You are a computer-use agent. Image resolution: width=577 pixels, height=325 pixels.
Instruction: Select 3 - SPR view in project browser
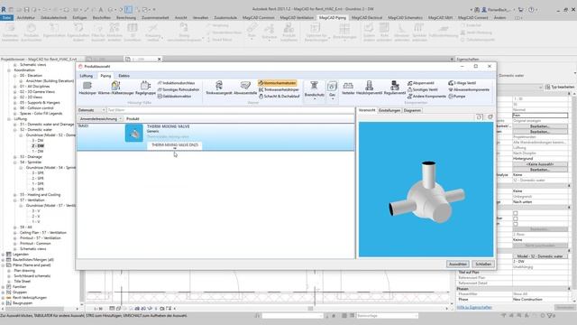click(x=38, y=173)
